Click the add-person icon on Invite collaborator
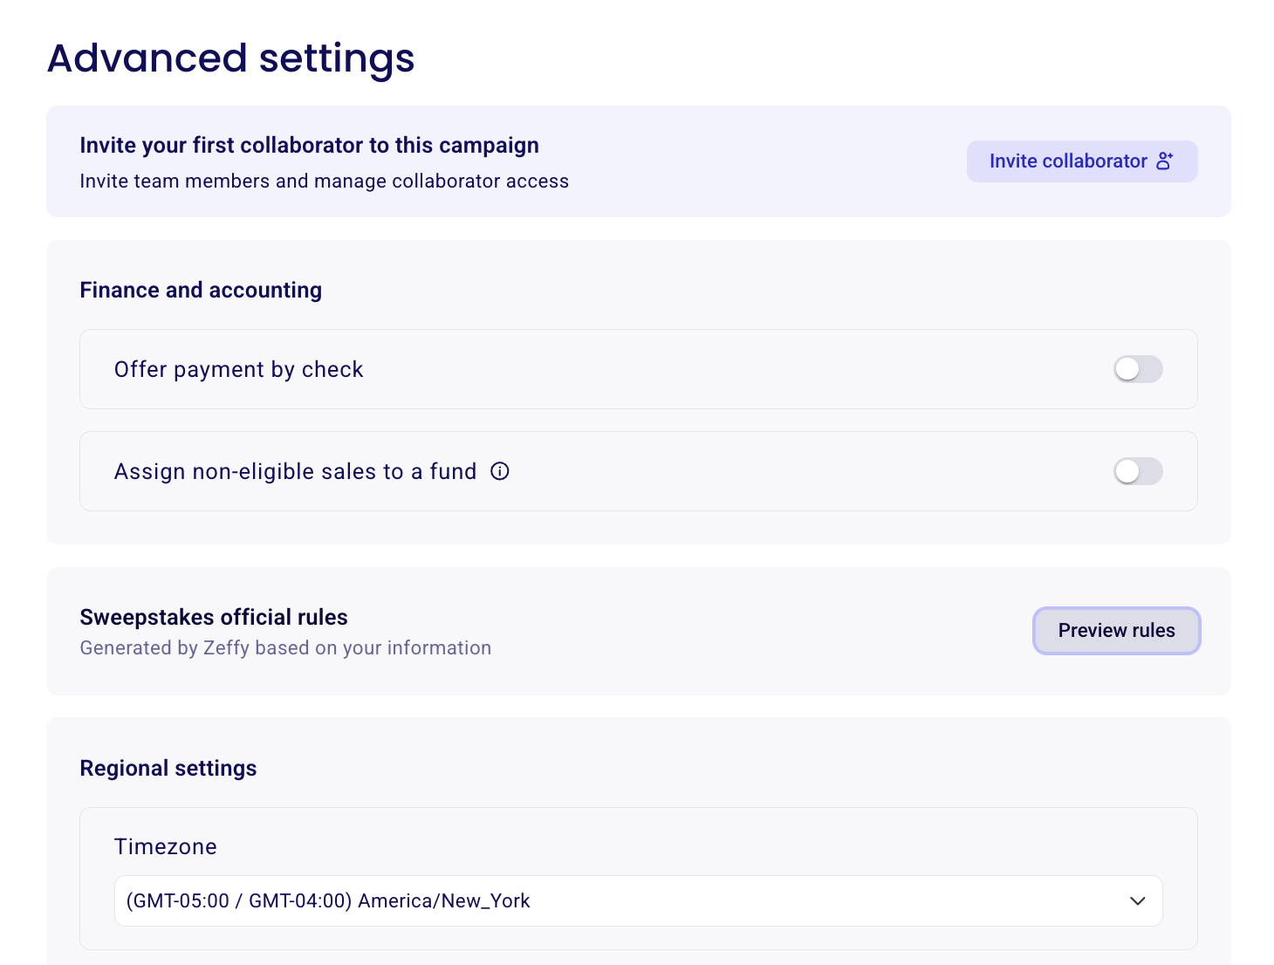 (x=1165, y=161)
